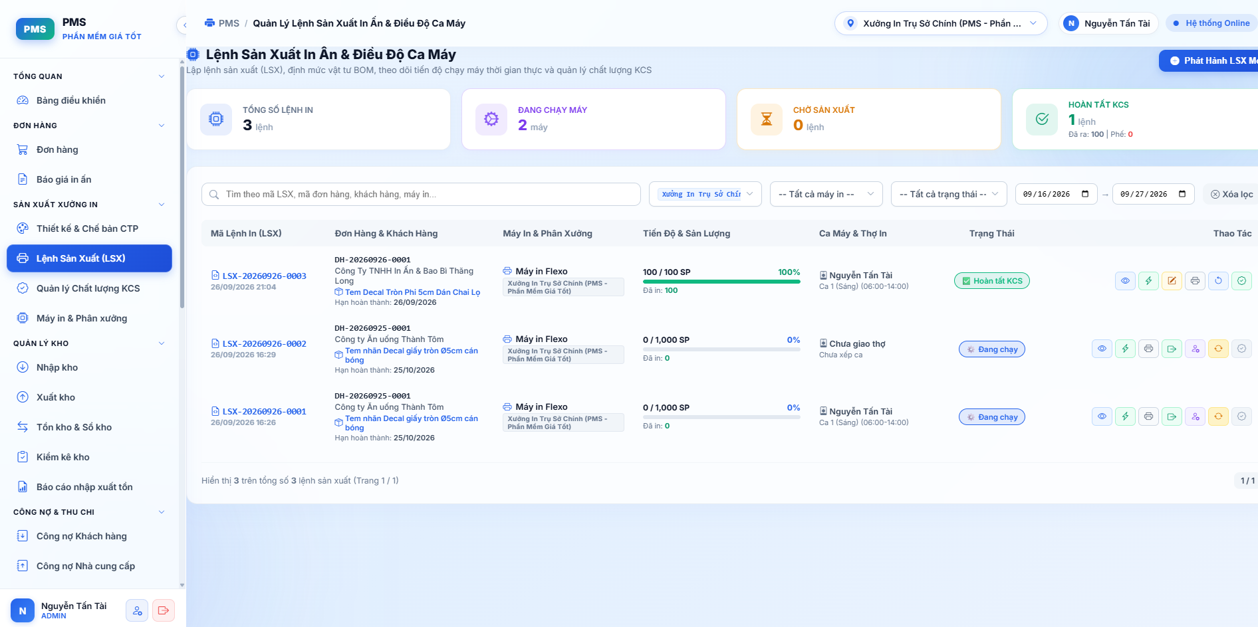View details of order LSX-20260926-0001

[1102, 416]
